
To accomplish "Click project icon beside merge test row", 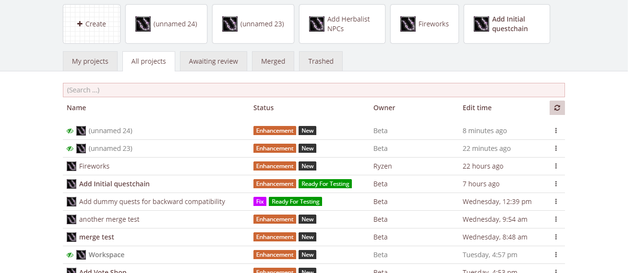I will [x=72, y=237].
